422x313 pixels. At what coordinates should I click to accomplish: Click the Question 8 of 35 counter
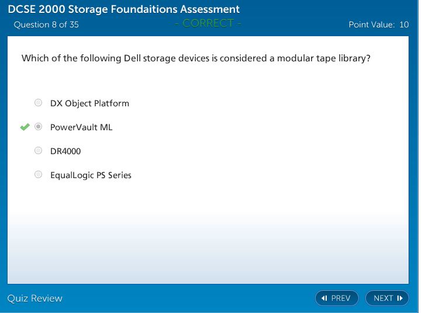(46, 25)
